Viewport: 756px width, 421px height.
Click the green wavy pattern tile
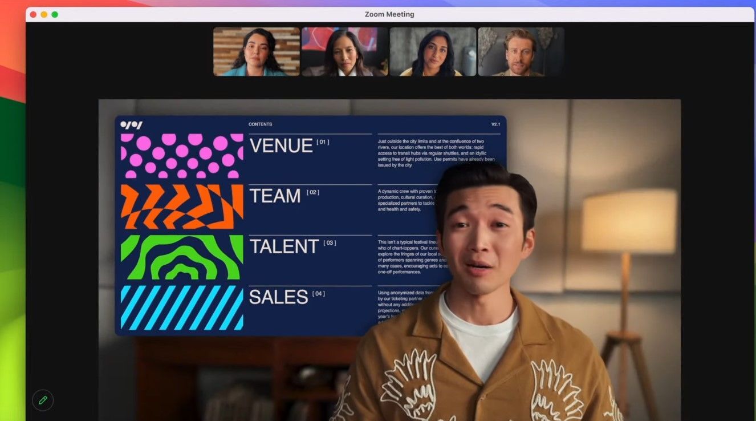coord(182,257)
